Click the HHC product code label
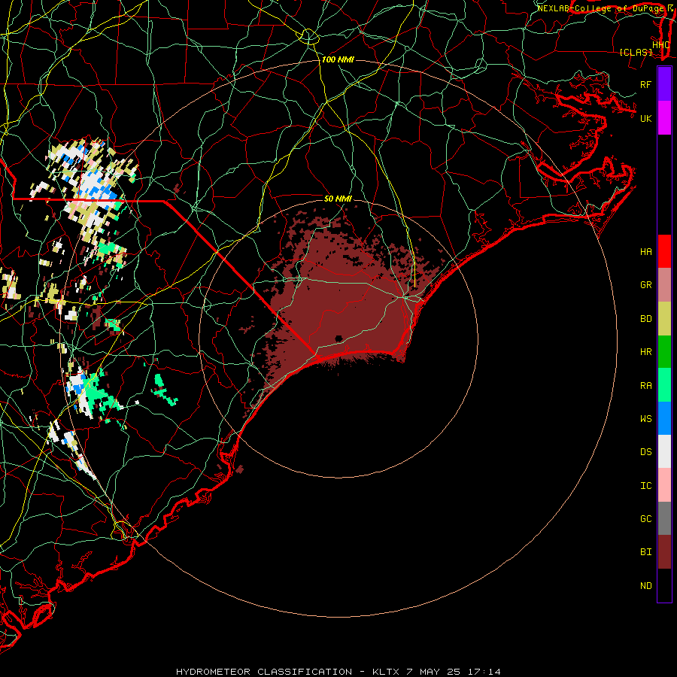677x677 pixels. click(661, 45)
